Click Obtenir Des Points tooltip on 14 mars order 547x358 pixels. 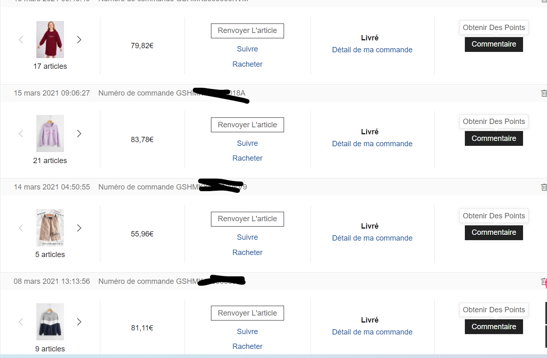coord(494,216)
